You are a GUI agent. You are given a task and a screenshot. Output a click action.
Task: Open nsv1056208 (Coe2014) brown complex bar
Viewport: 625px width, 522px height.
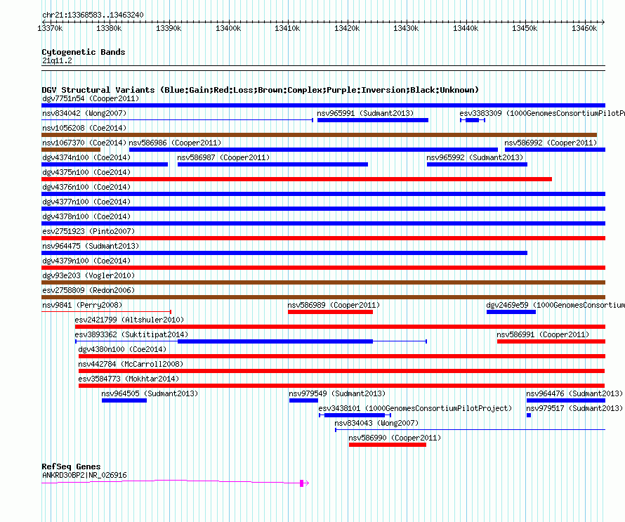coord(319,135)
